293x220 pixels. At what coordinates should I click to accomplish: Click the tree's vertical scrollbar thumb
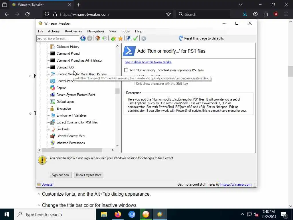(x=117, y=91)
